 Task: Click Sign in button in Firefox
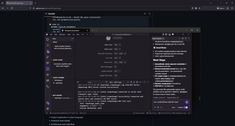click(x=221, y=8)
